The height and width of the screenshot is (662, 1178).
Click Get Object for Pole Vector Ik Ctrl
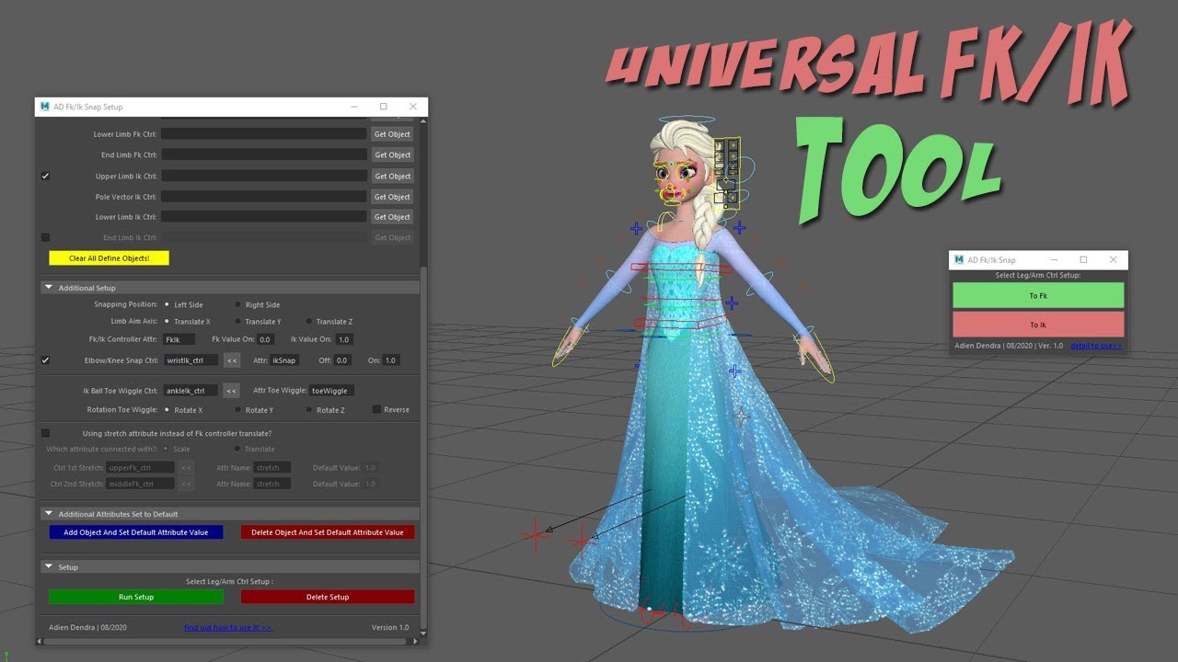392,197
